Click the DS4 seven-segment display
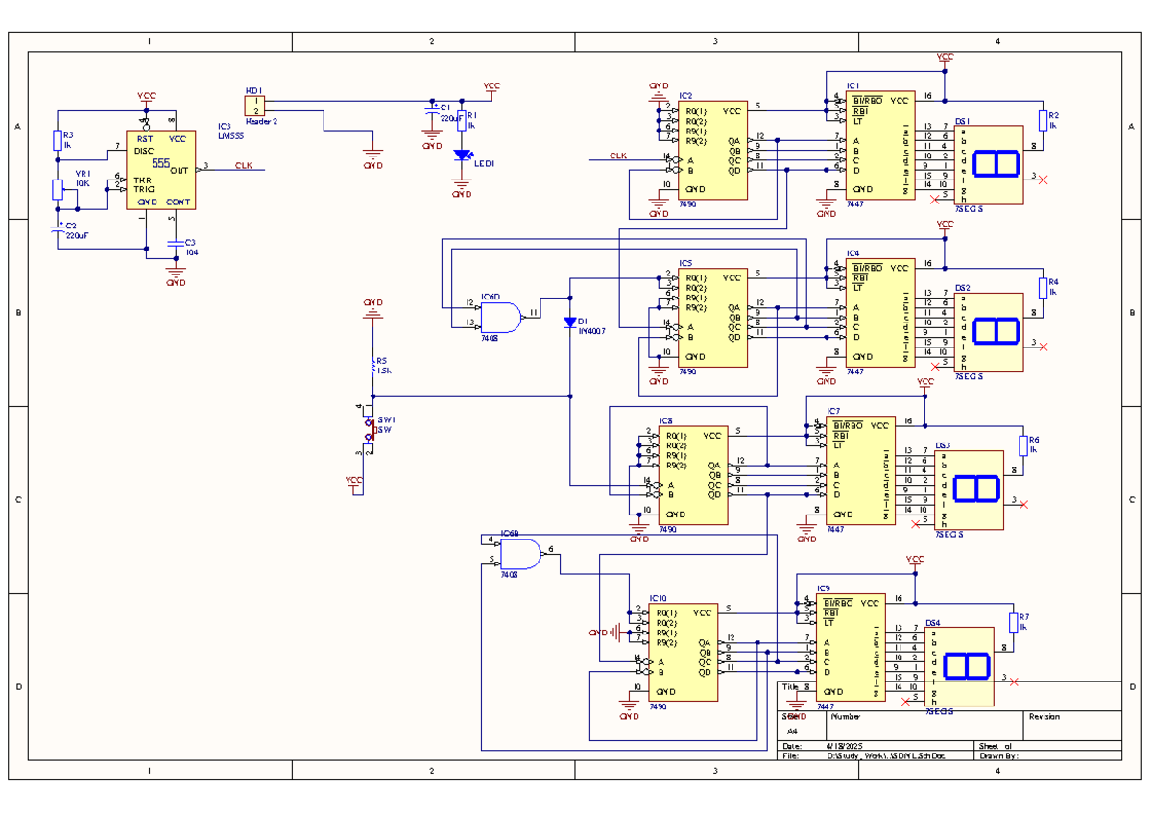The width and height of the screenshot is (1152, 814). click(x=960, y=667)
